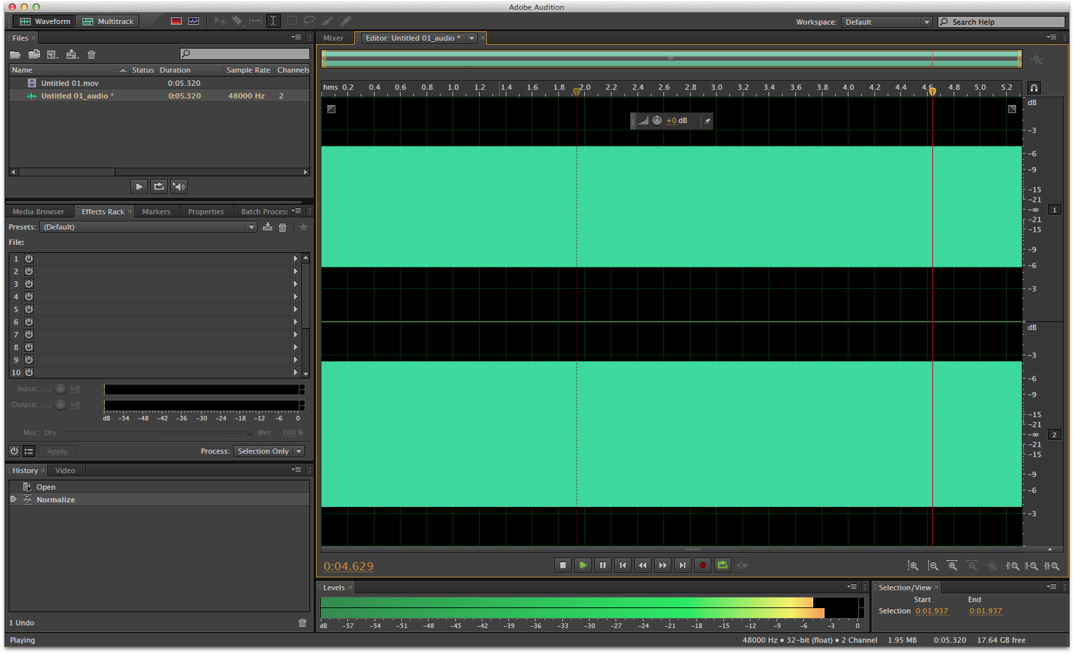This screenshot has height=654, width=1074.
Task: Delete effects preset with trash icon
Action: (282, 228)
